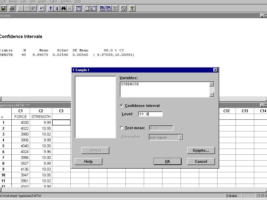Click the Variables box scroll-down arrow
The height and width of the screenshot is (200, 267).
[211, 94]
